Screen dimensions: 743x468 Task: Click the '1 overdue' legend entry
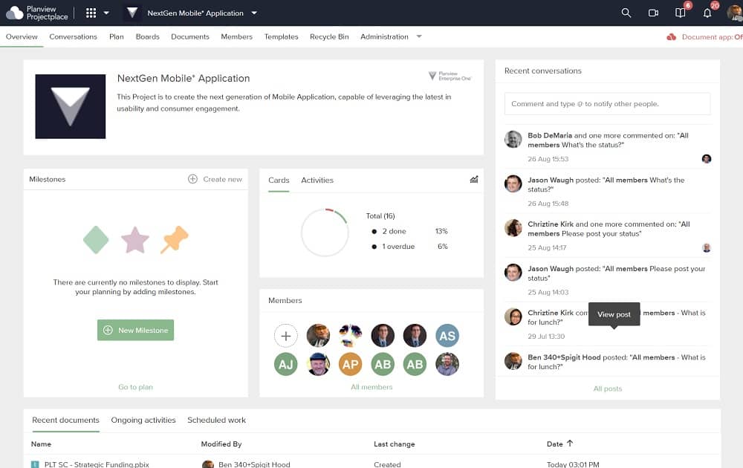(x=393, y=247)
